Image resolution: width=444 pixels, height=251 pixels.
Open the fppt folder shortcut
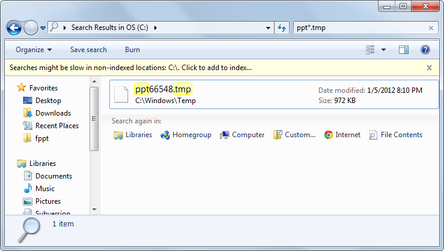[x=42, y=138]
